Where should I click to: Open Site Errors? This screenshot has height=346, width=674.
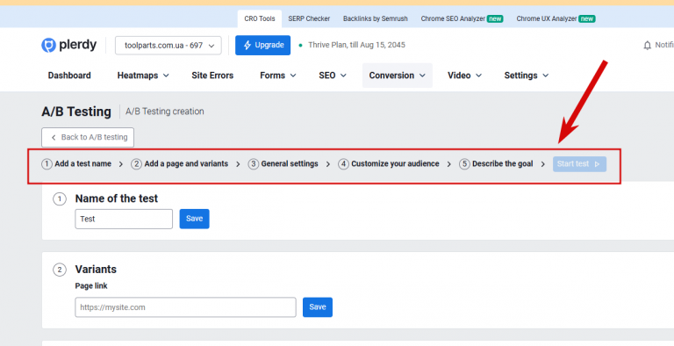coord(212,76)
